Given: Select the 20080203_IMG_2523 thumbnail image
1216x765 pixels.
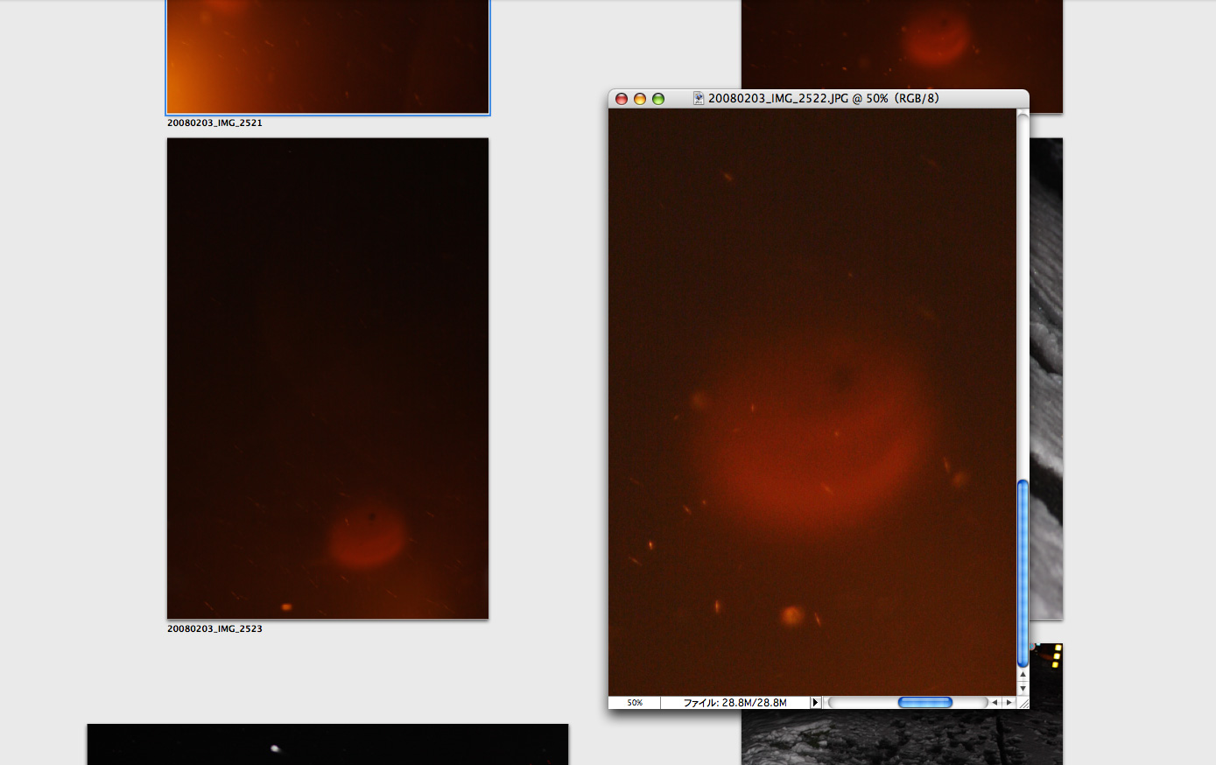Looking at the screenshot, I should click(x=327, y=378).
